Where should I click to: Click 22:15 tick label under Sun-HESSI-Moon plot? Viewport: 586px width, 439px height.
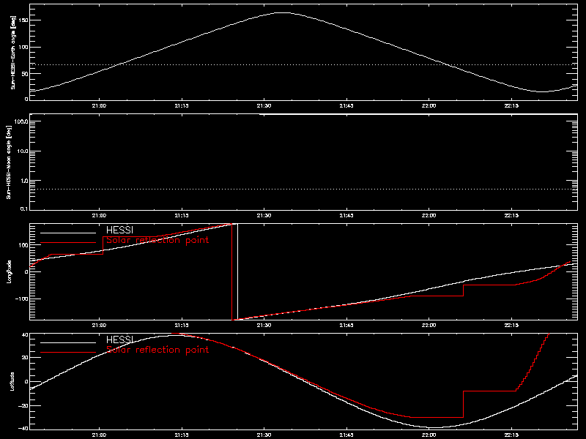(x=511, y=215)
